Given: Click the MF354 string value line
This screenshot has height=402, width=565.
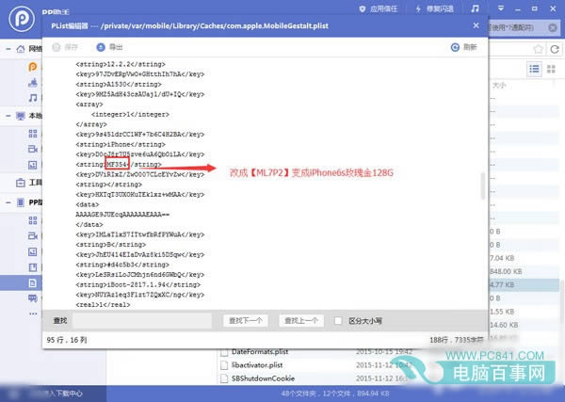Looking at the screenshot, I should coord(119,164).
